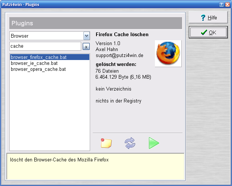Screen dimensions: 232x186
Task: Run plugin with the green play arrow
Action: click(154, 143)
